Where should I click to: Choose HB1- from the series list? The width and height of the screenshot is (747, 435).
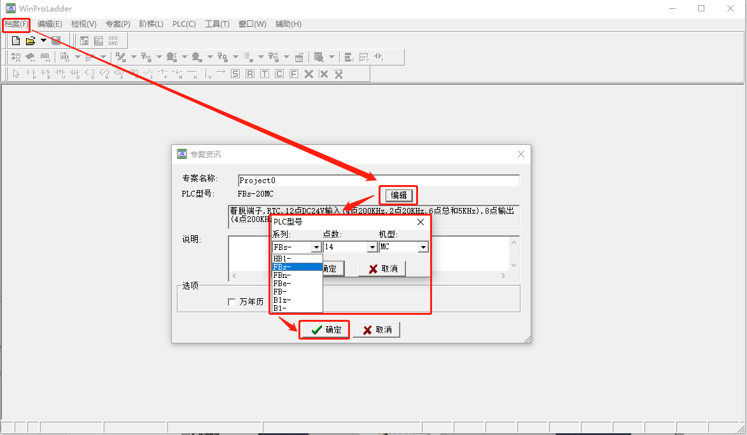(x=297, y=258)
